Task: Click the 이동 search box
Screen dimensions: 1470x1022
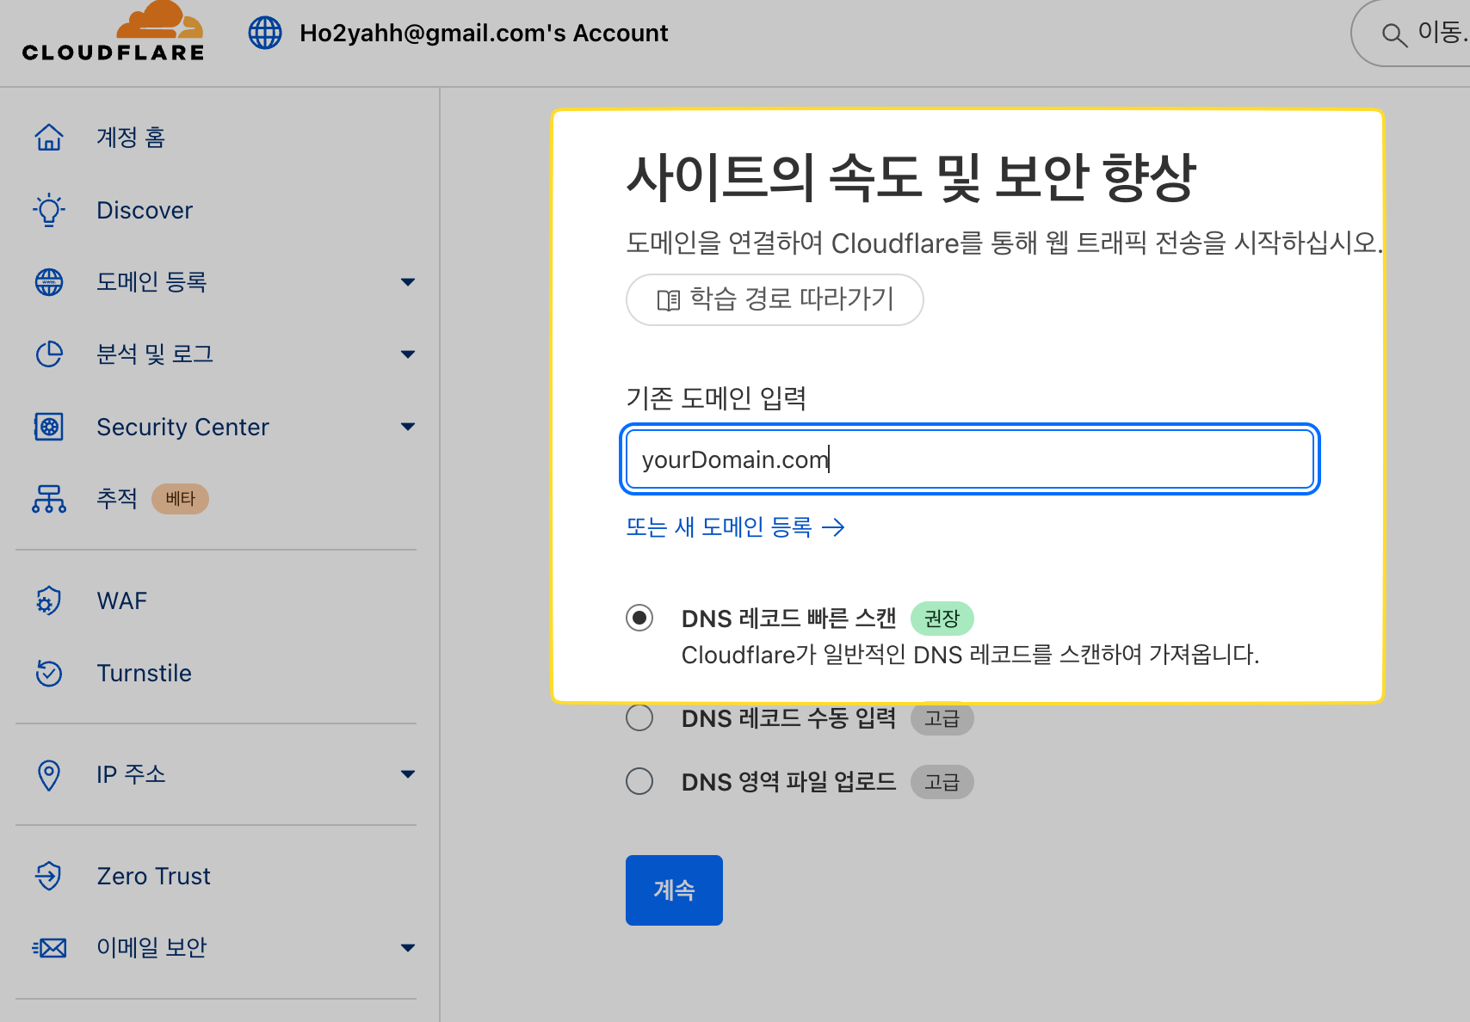Action: pos(1411,34)
